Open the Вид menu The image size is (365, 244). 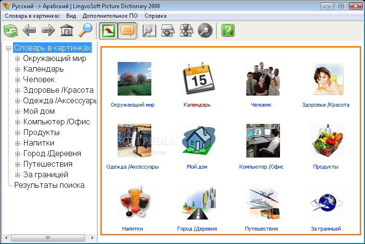pos(71,16)
